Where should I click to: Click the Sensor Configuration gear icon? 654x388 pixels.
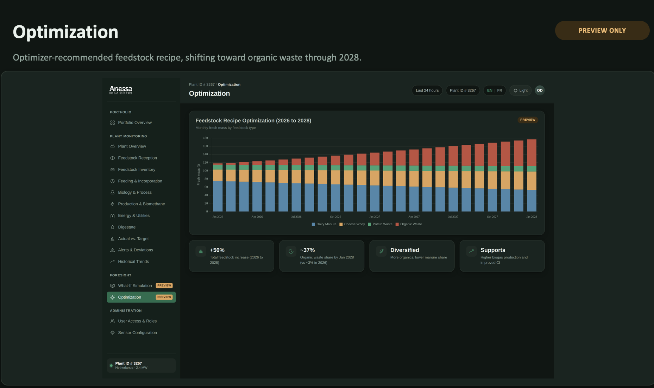(112, 333)
